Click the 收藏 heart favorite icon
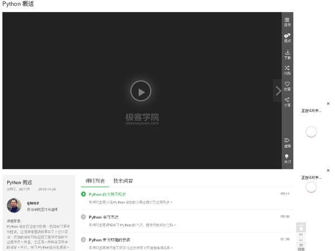The height and width of the screenshot is (251, 335). pos(287,86)
